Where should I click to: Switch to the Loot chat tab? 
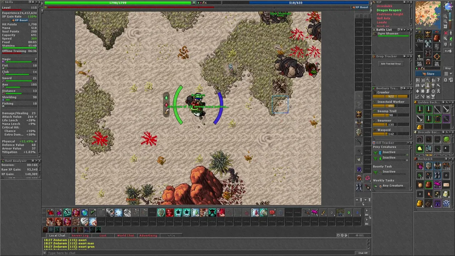tap(103, 235)
